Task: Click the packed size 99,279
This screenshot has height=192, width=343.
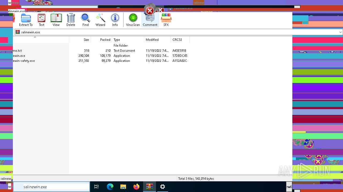Action: coord(106,61)
